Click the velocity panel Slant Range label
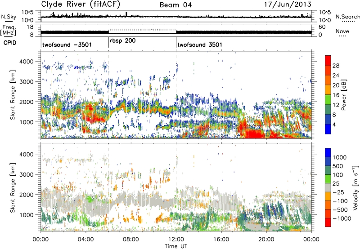This screenshot has width=360, height=249. (13, 188)
